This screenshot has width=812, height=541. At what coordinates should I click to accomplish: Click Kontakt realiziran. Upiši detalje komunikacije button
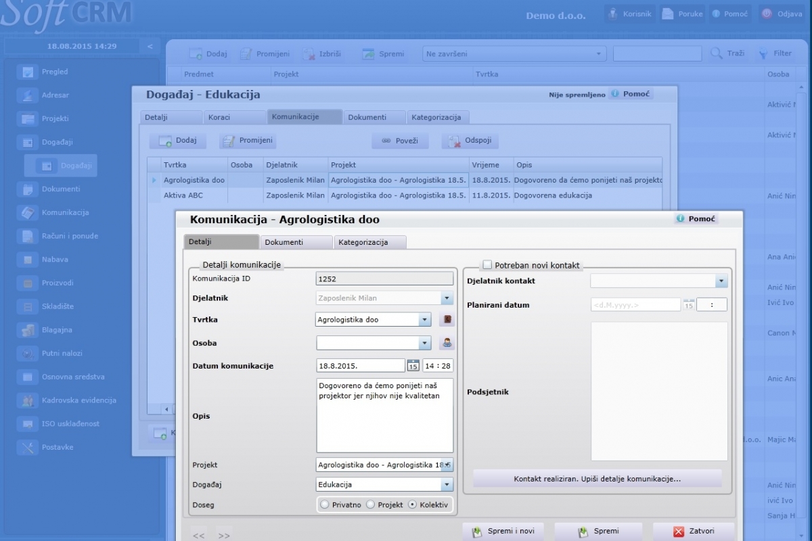[597, 479]
